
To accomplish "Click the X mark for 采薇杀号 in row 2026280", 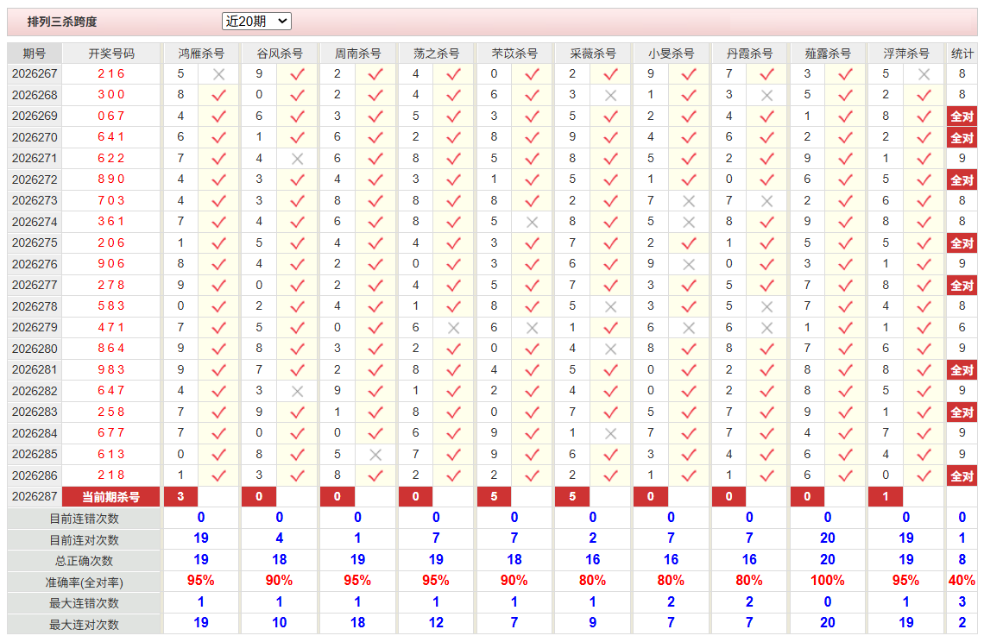I will pyautogui.click(x=610, y=349).
